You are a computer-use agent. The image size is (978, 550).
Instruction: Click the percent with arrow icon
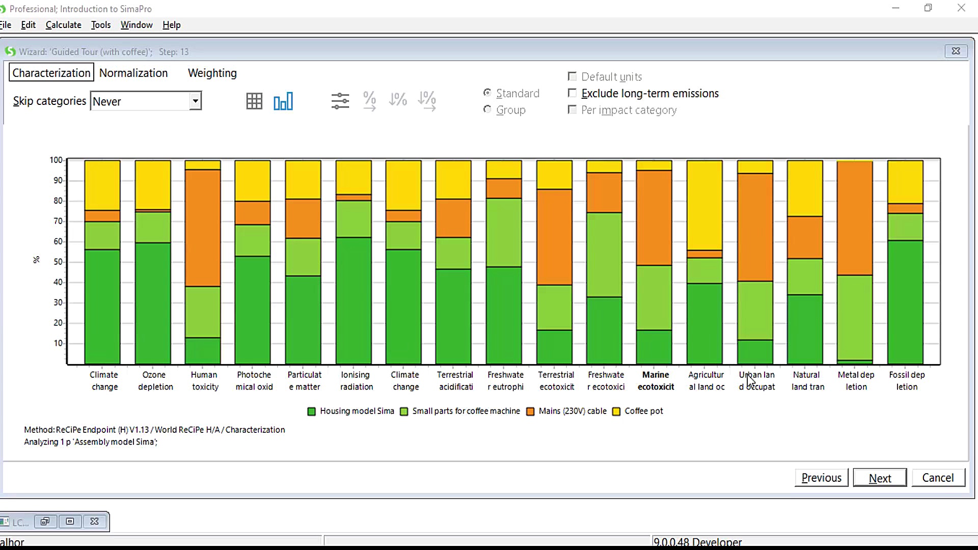(x=369, y=101)
